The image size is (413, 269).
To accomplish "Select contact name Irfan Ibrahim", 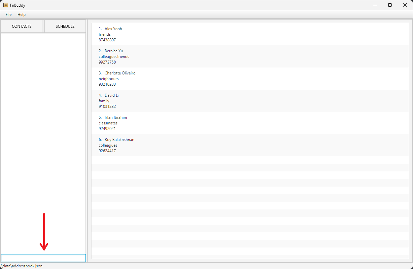I will 116,117.
